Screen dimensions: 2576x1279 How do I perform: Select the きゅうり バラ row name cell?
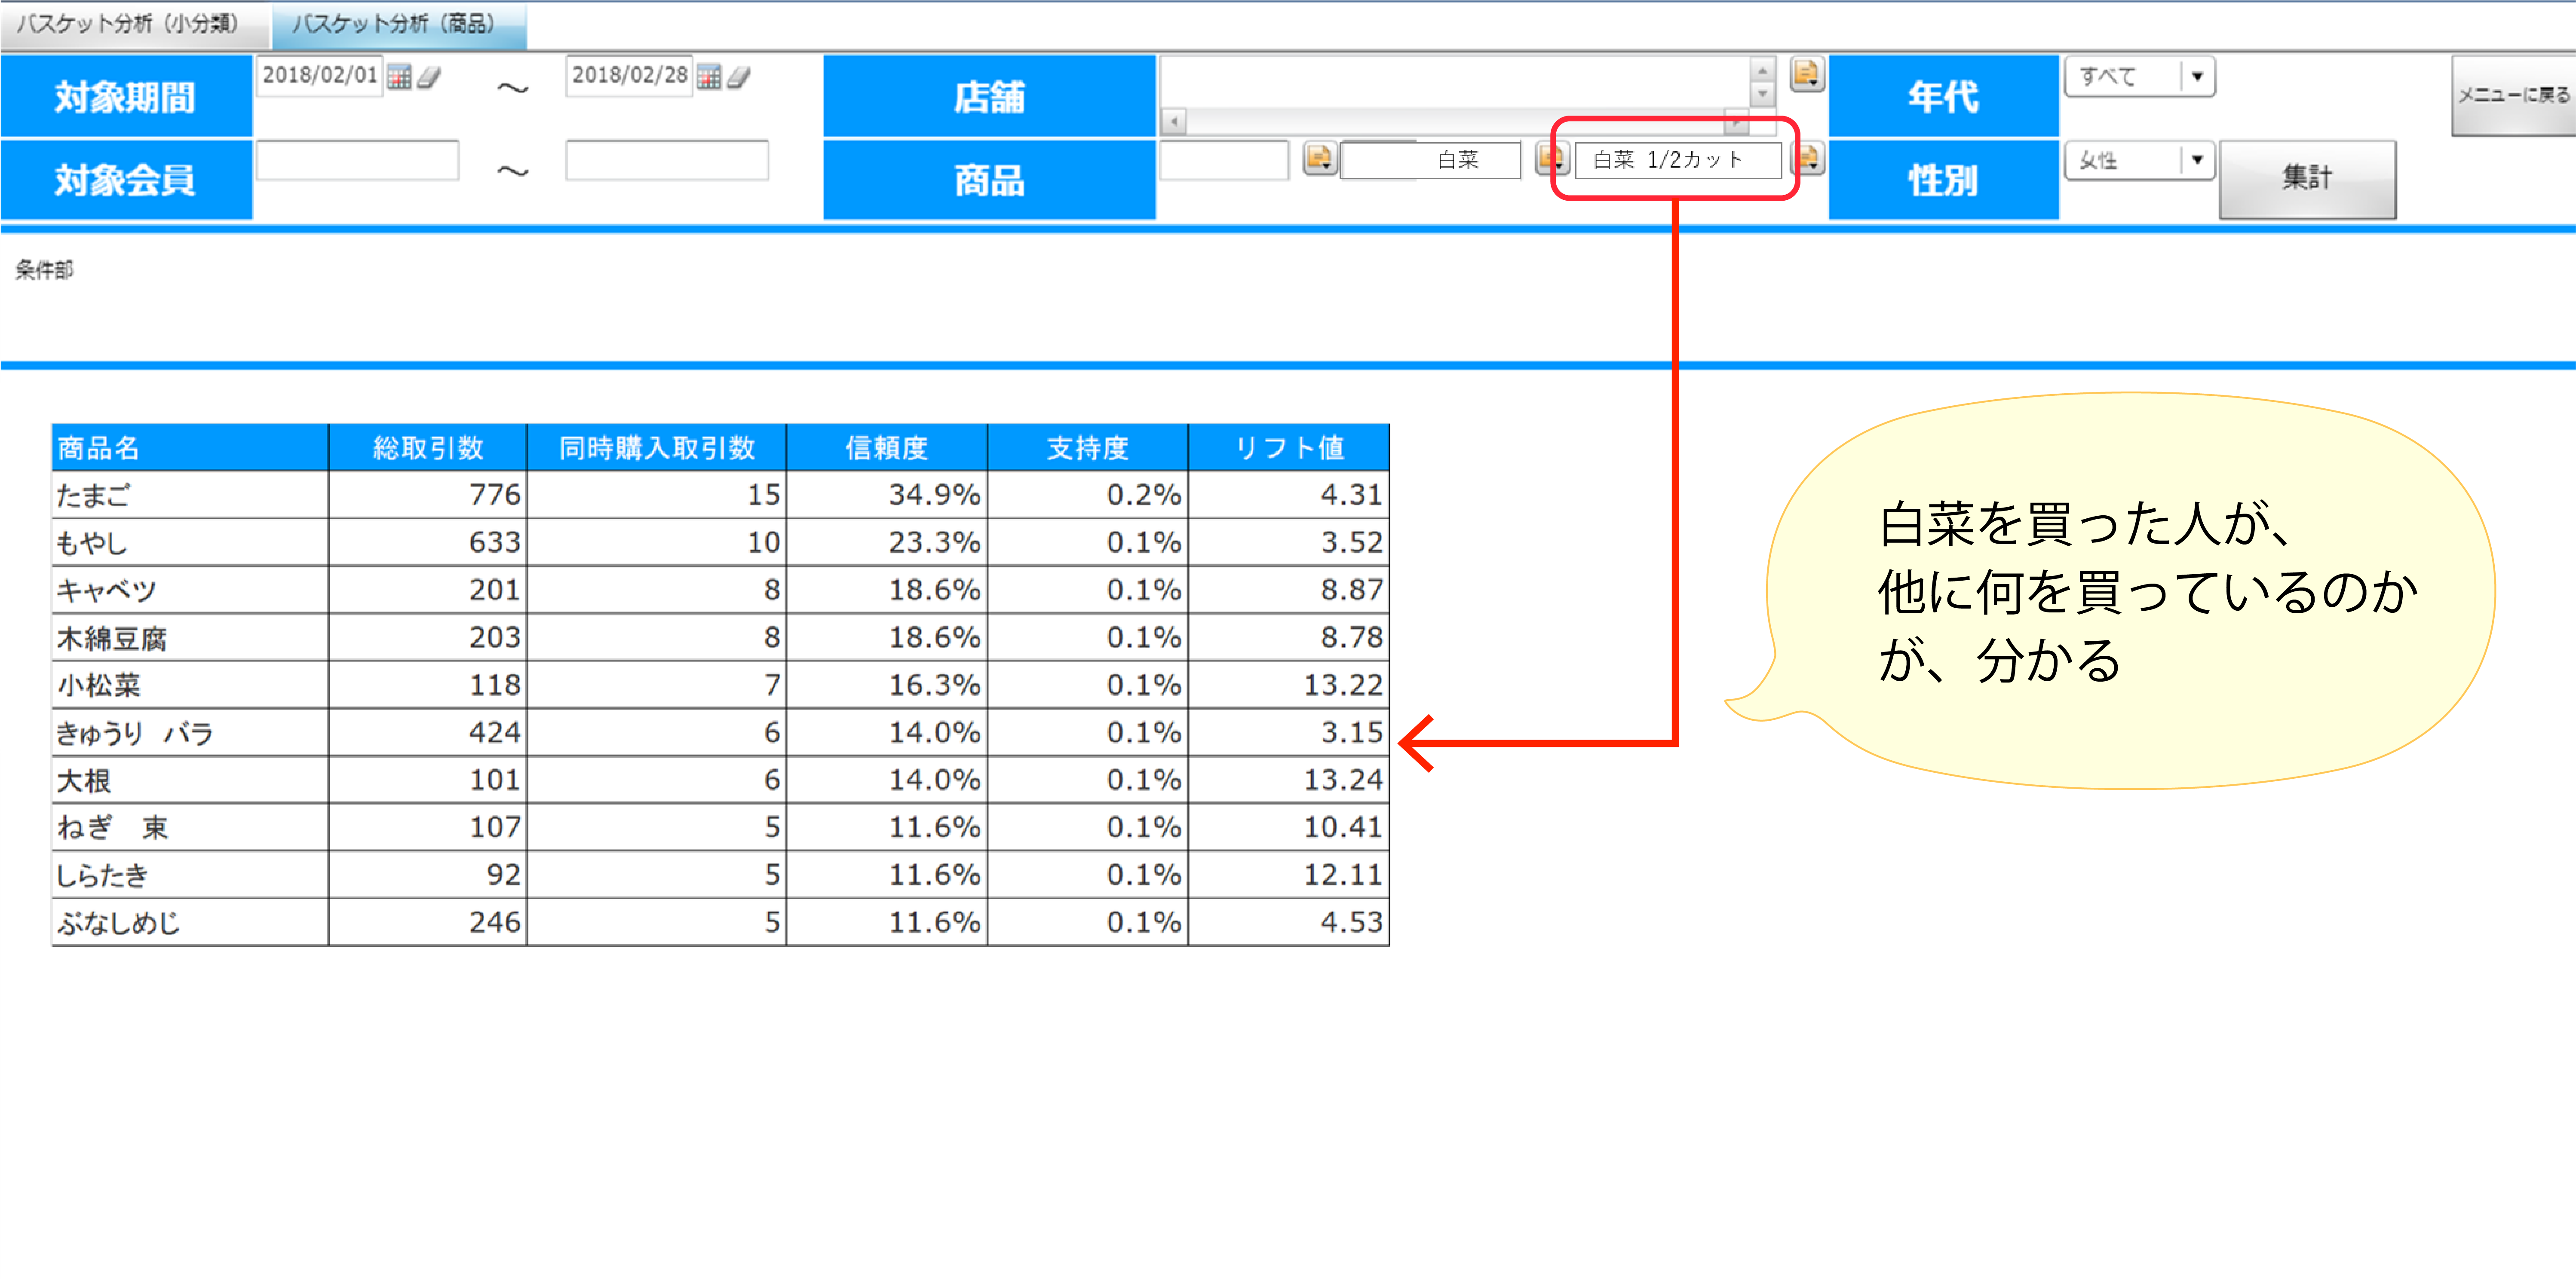click(x=190, y=732)
